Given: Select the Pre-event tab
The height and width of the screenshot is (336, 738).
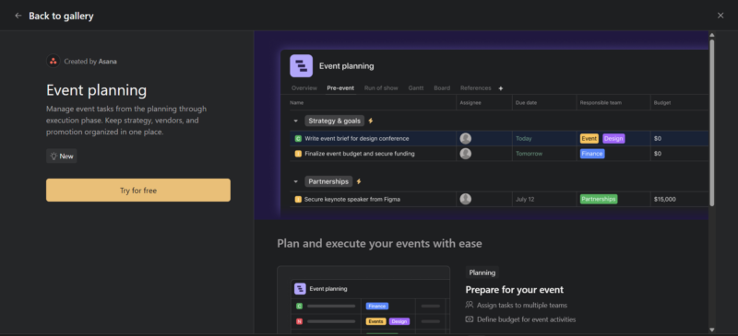Looking at the screenshot, I should click(340, 87).
